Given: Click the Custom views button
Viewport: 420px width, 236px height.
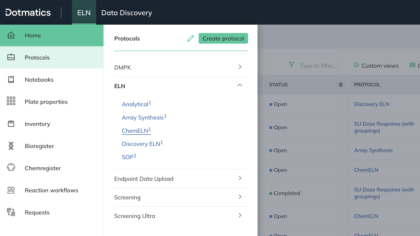Looking at the screenshot, I should tap(376, 66).
